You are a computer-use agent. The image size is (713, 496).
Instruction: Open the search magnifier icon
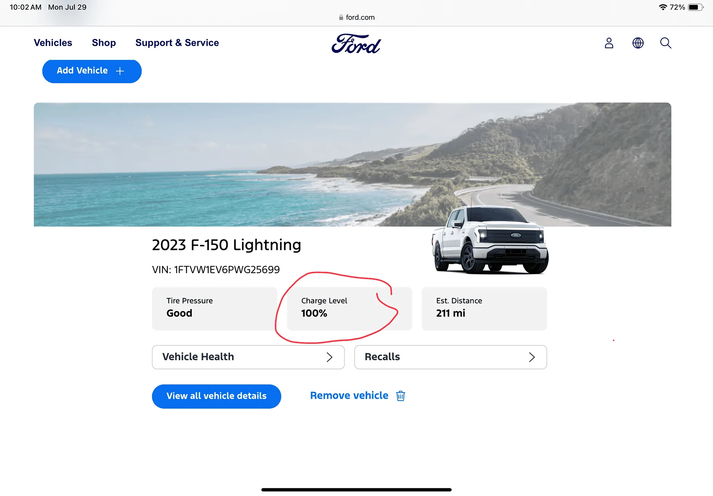pyautogui.click(x=666, y=43)
